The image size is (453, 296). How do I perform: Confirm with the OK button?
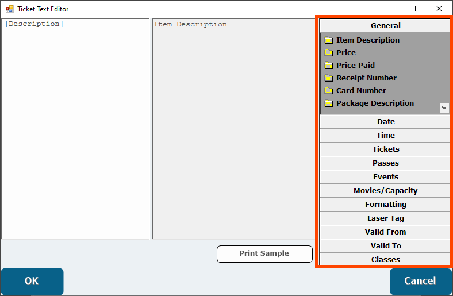(x=32, y=281)
